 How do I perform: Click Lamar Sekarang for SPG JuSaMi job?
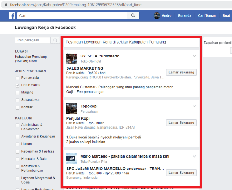181,173
